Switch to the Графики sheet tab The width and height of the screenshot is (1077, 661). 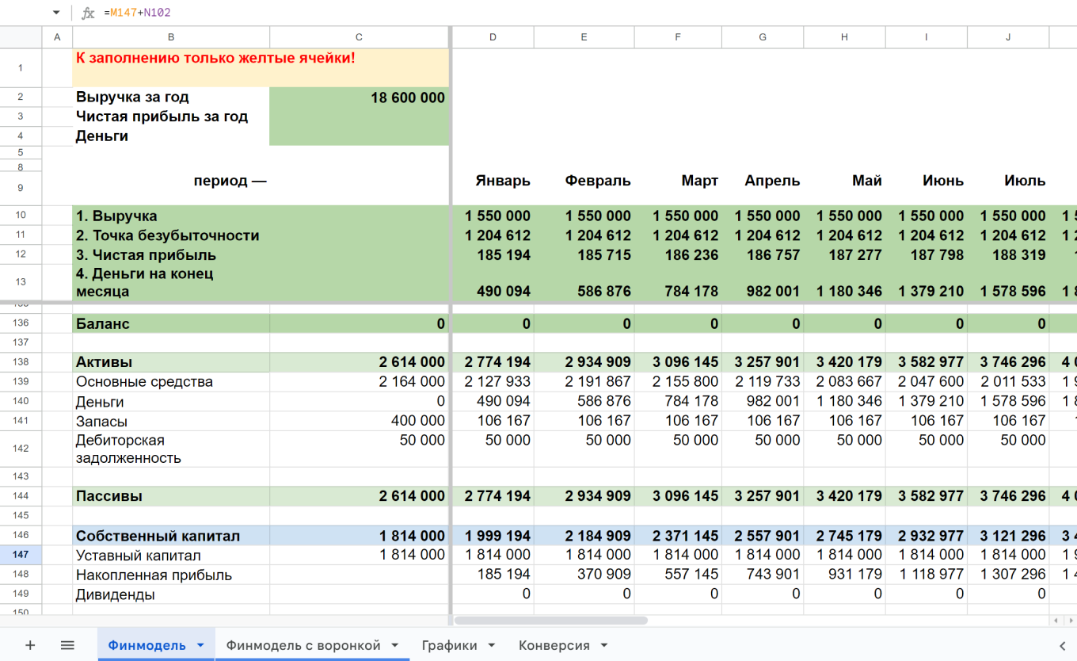click(x=449, y=645)
